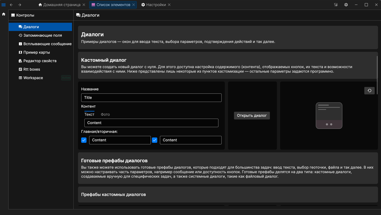This screenshot has width=381, height=215.
Task: Click the Префабы кастомных диалогов heading
Action: pyautogui.click(x=114, y=195)
